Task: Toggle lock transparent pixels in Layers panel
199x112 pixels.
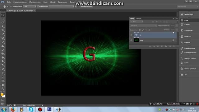Action: [x=140, y=30]
